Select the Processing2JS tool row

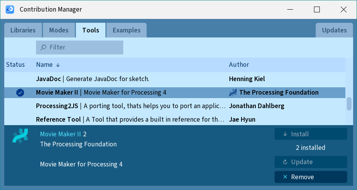coord(175,106)
